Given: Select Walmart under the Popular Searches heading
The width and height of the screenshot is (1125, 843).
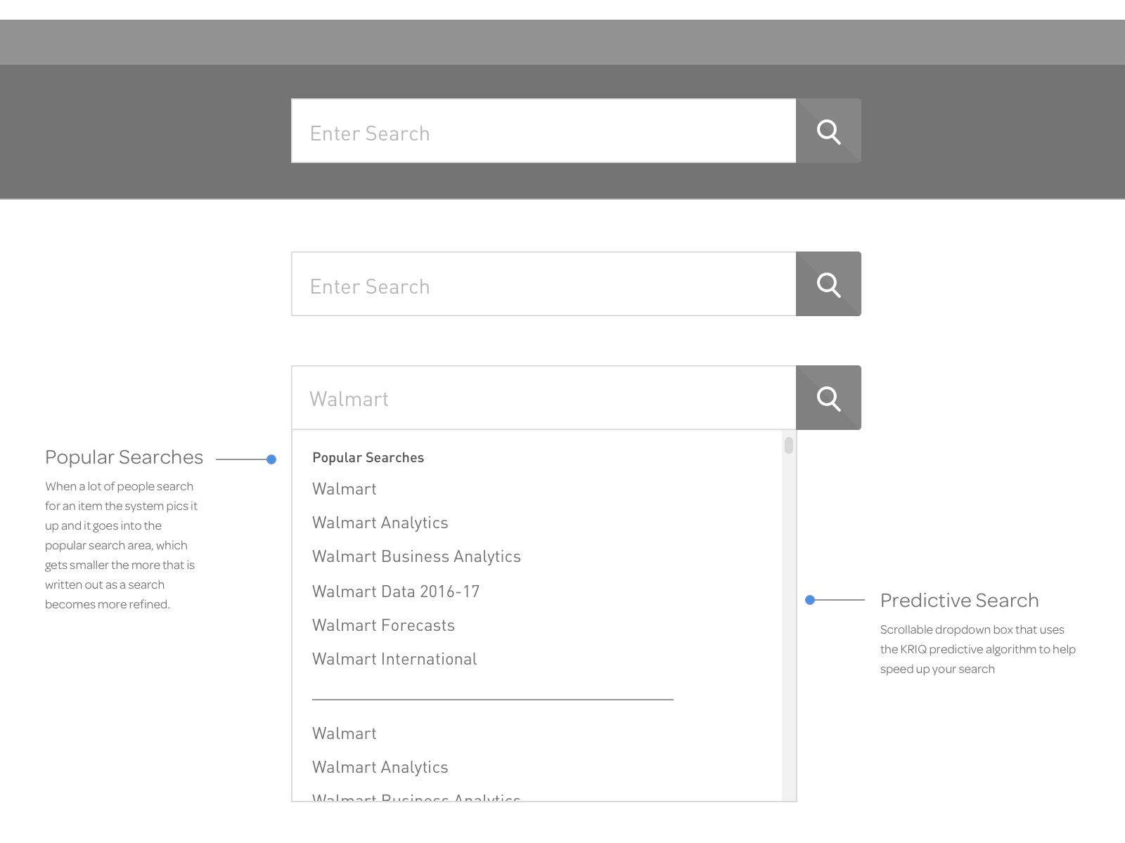Looking at the screenshot, I should 345,489.
